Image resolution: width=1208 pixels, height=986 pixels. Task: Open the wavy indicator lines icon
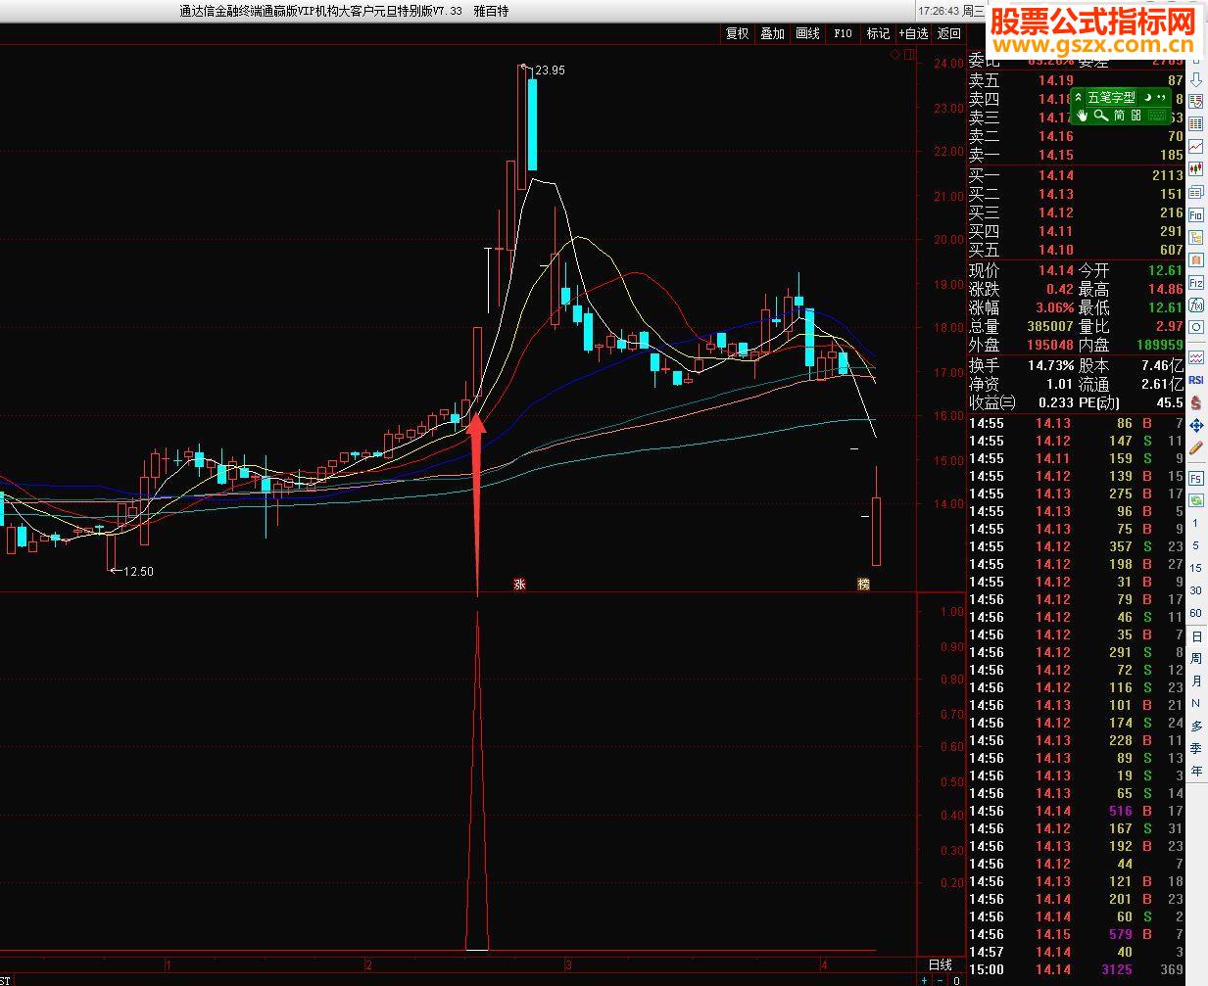pos(1196,357)
